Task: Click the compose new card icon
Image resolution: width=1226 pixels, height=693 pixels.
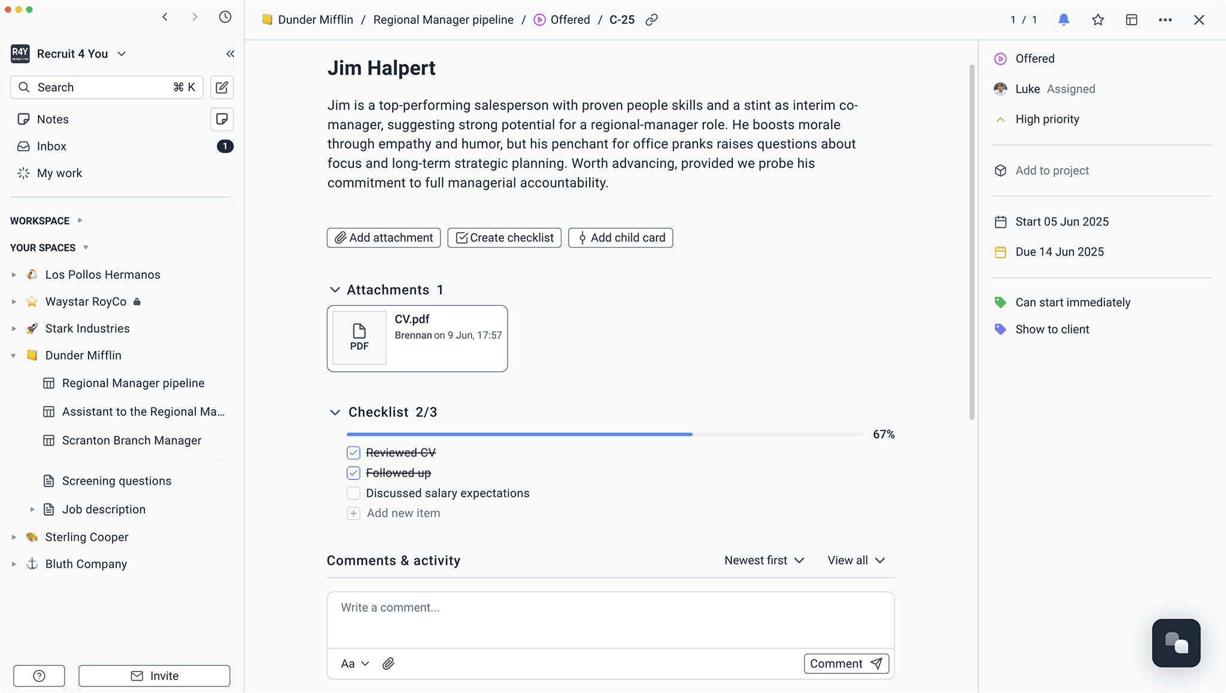Action: click(x=222, y=87)
